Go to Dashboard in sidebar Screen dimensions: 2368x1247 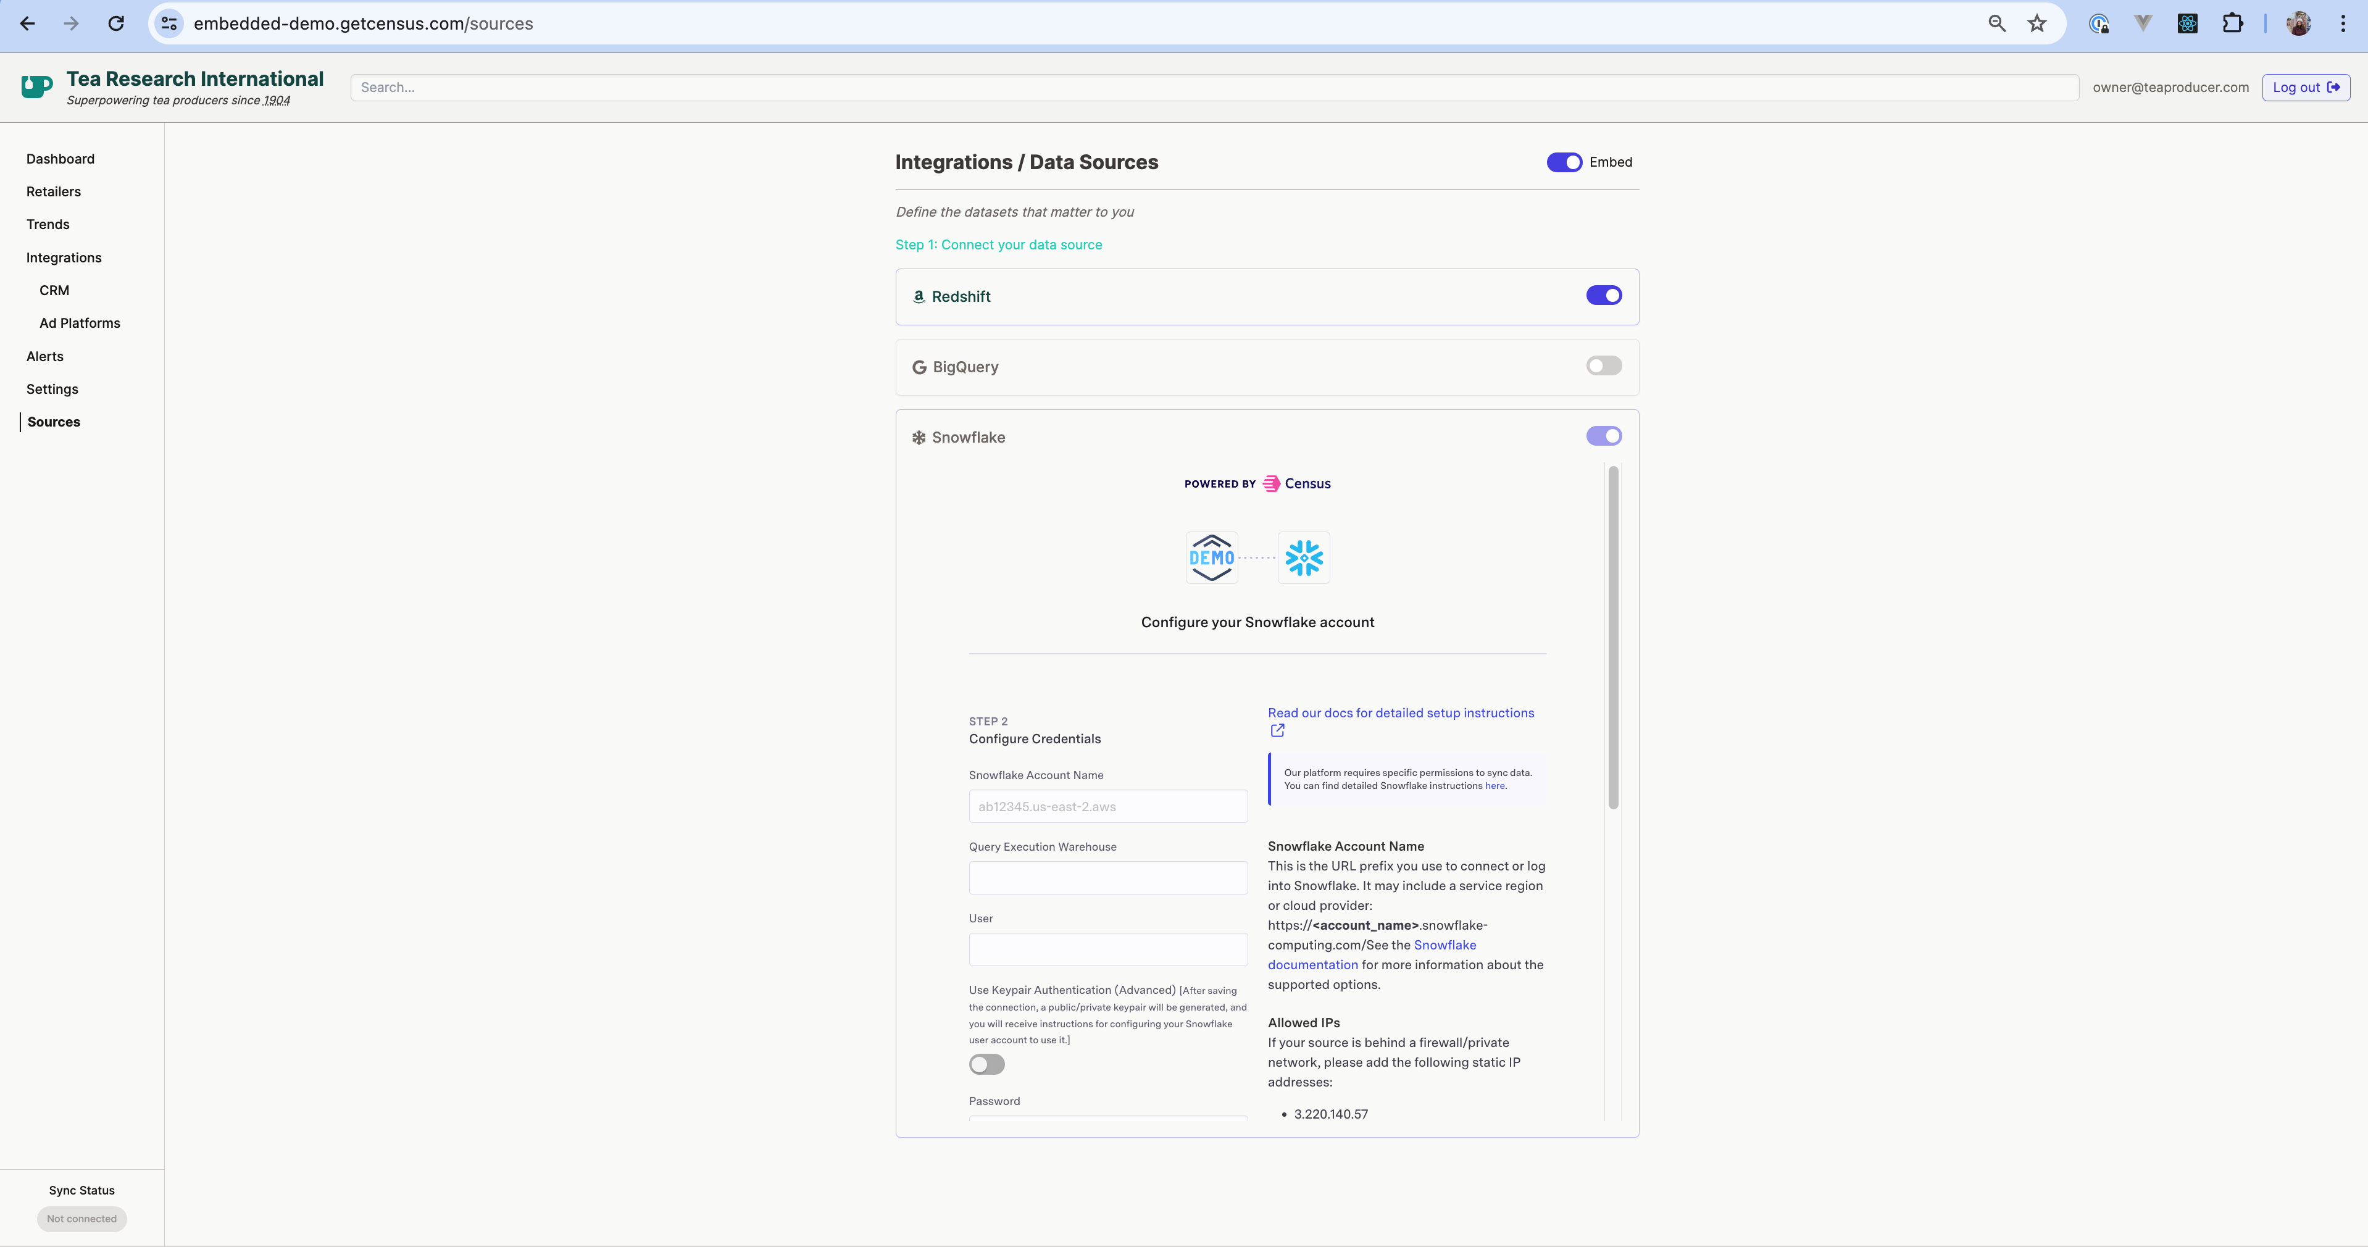(x=60, y=159)
